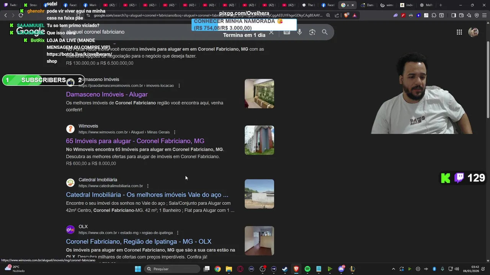490x275 pixels.
Task: Clear the Google search box with the X
Action: 271,32
